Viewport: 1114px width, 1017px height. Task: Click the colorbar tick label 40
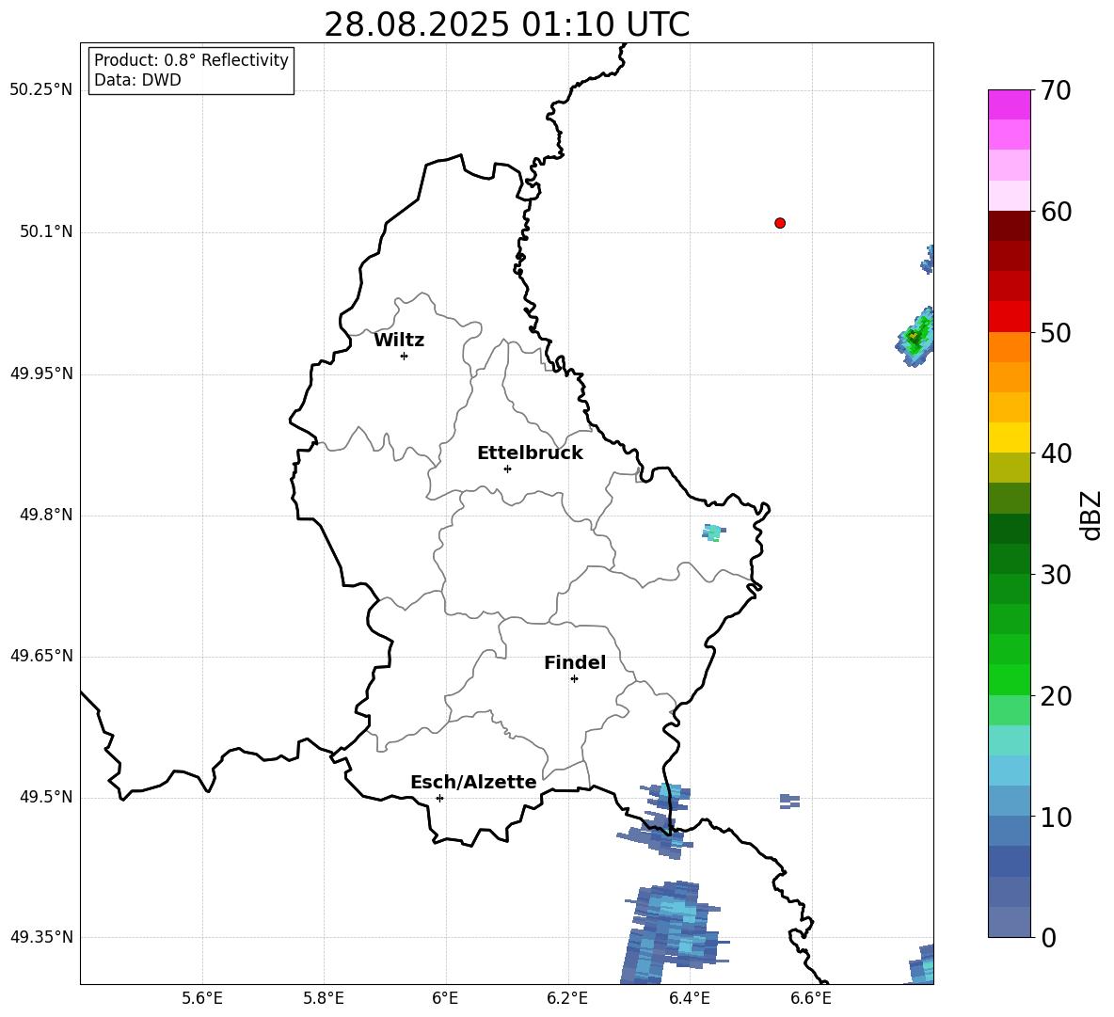point(1056,453)
